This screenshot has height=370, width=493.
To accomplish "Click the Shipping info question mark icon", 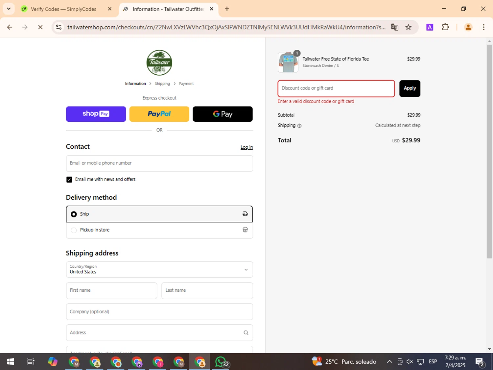I will tap(299, 126).
